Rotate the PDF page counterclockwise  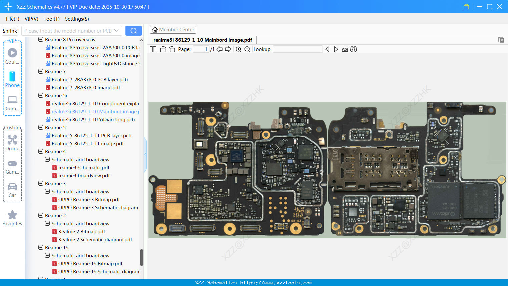(162, 49)
